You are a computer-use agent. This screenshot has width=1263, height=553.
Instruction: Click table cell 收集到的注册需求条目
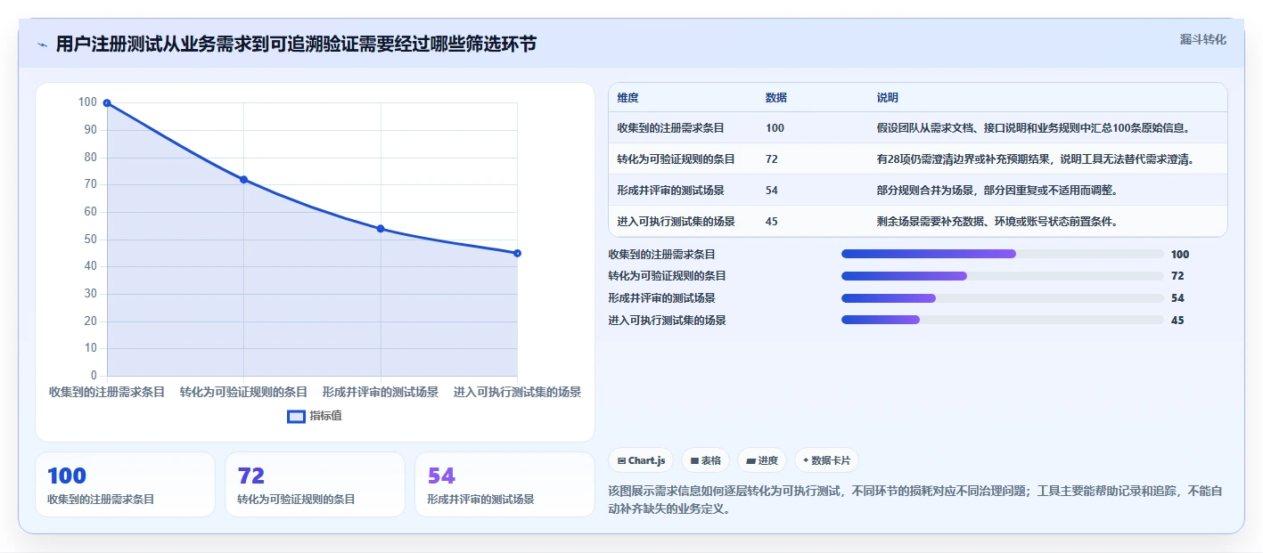pos(670,128)
